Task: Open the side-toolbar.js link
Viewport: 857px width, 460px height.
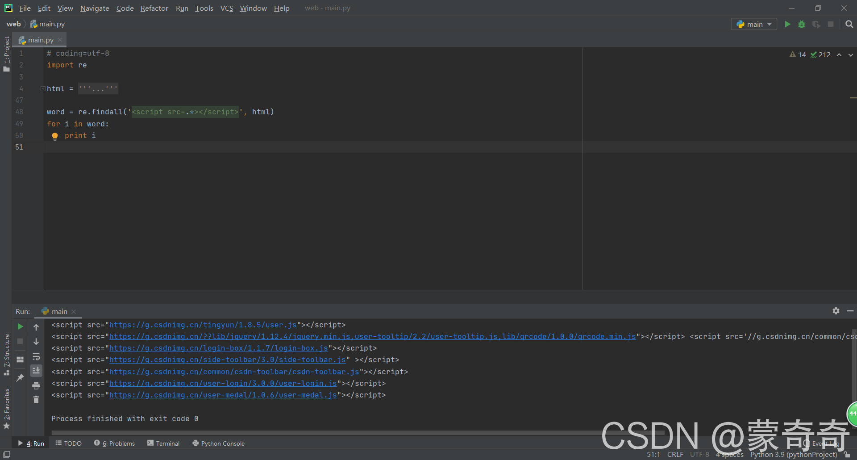Action: [228, 360]
